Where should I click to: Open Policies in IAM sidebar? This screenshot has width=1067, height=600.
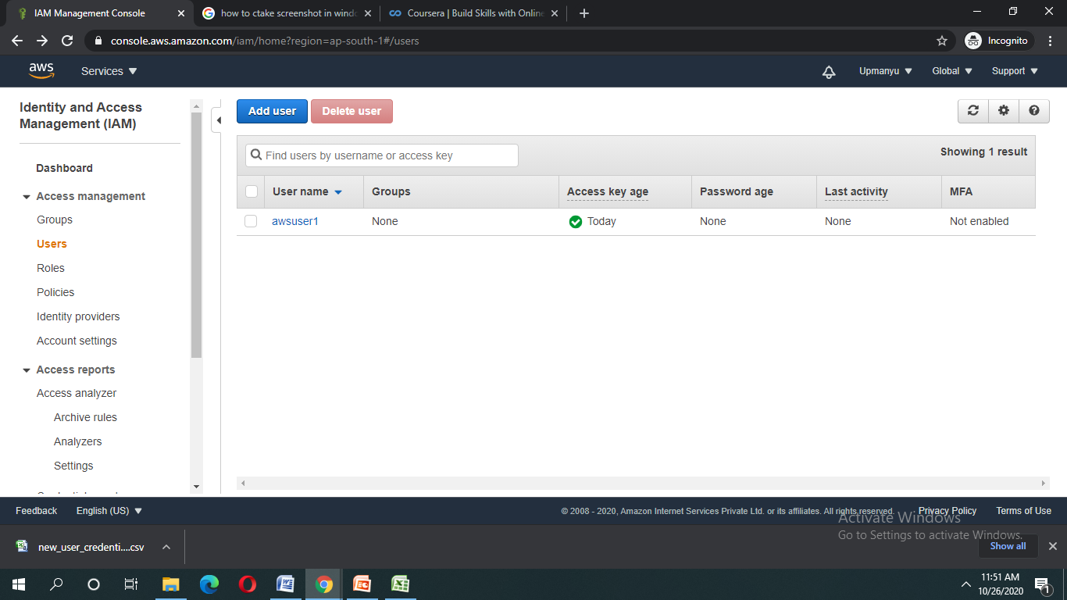click(x=55, y=292)
